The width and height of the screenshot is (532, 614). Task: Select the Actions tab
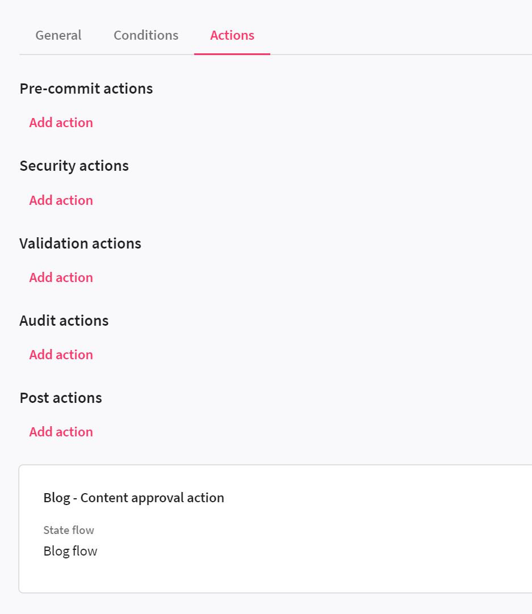(232, 35)
